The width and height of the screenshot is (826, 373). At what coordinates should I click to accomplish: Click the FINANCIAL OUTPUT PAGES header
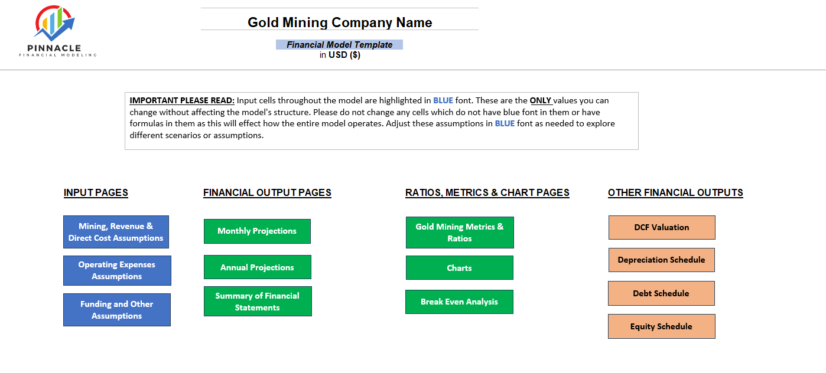point(266,192)
